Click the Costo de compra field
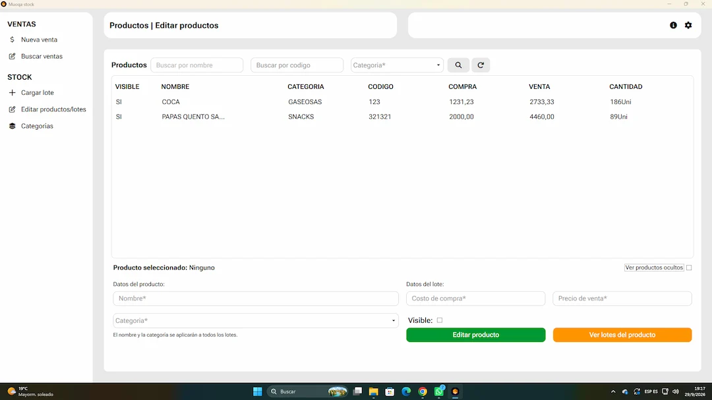The height and width of the screenshot is (400, 712). tap(475, 299)
